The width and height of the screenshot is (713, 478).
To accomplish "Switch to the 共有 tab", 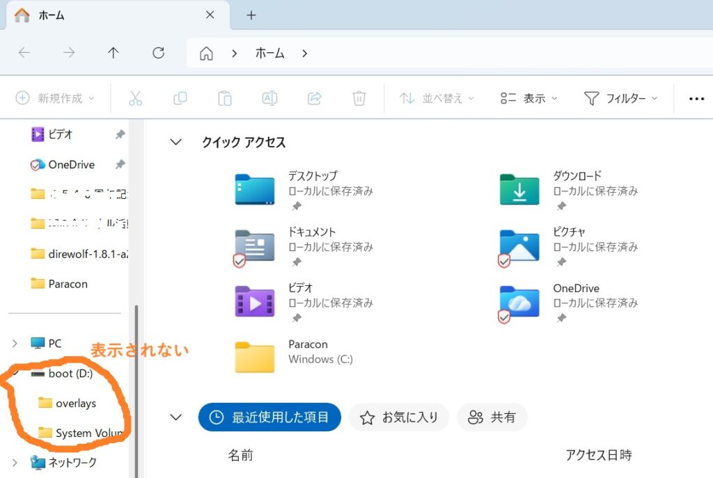I will click(x=492, y=417).
